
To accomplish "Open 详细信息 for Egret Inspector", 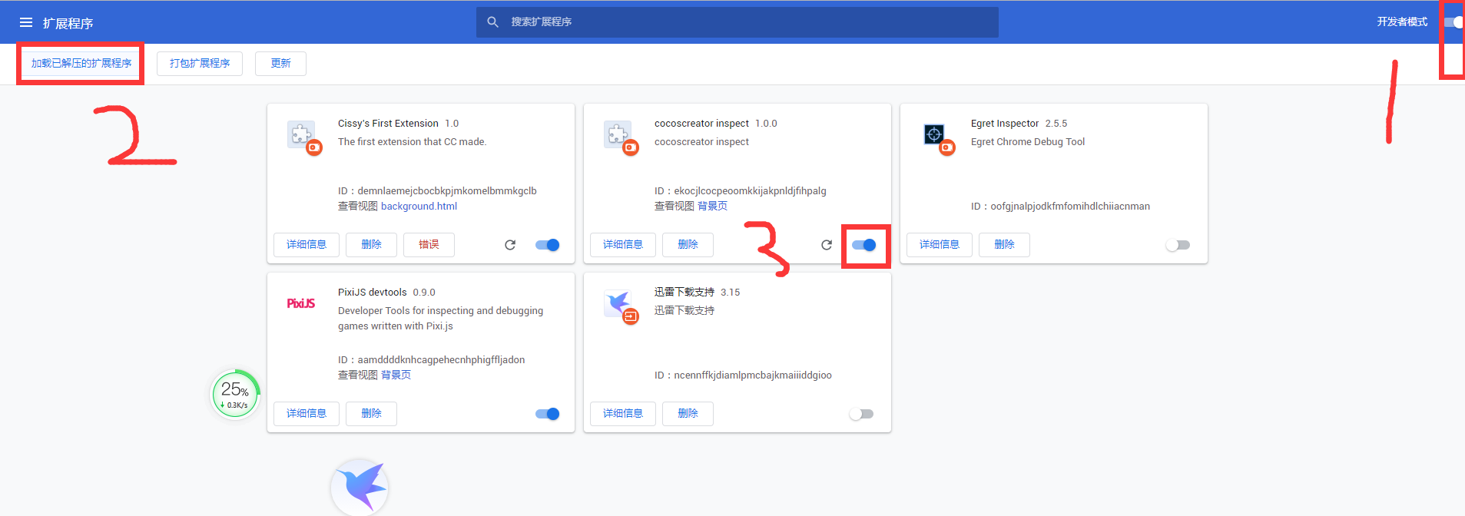I will [x=940, y=245].
